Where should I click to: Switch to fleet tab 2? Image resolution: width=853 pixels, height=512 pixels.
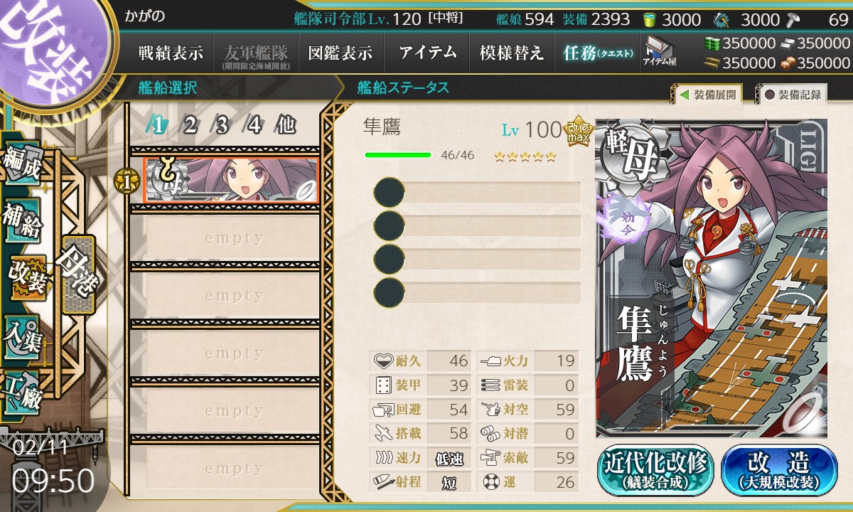tap(190, 125)
